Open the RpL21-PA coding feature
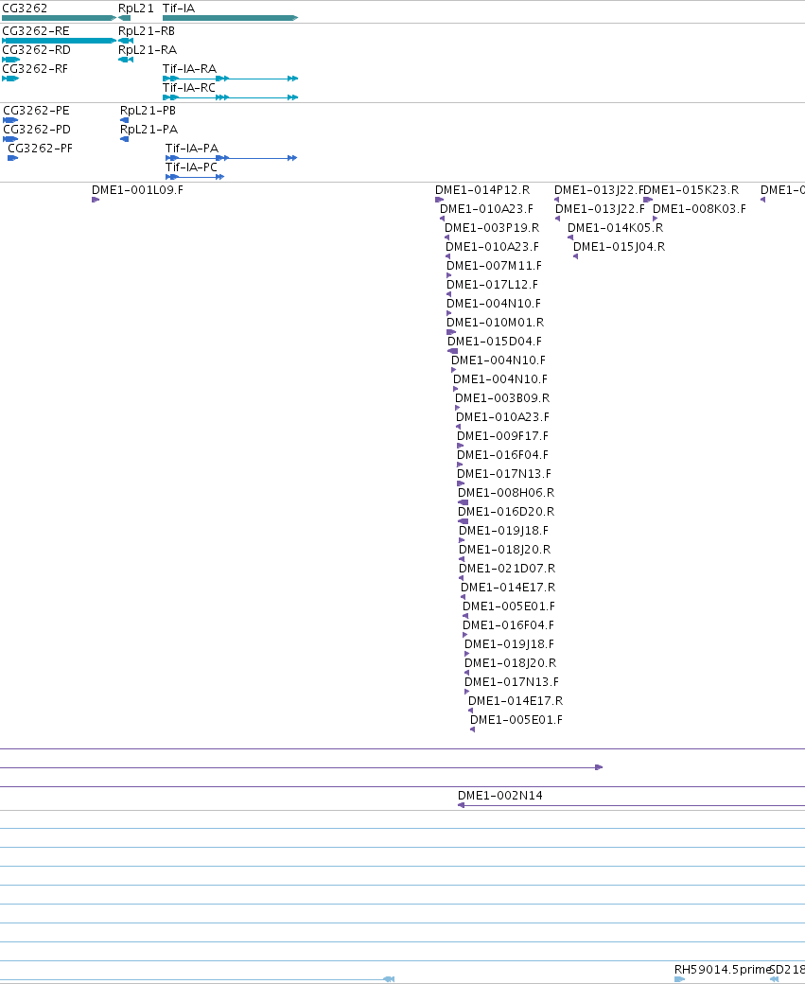The height and width of the screenshot is (984, 805). 149,129
